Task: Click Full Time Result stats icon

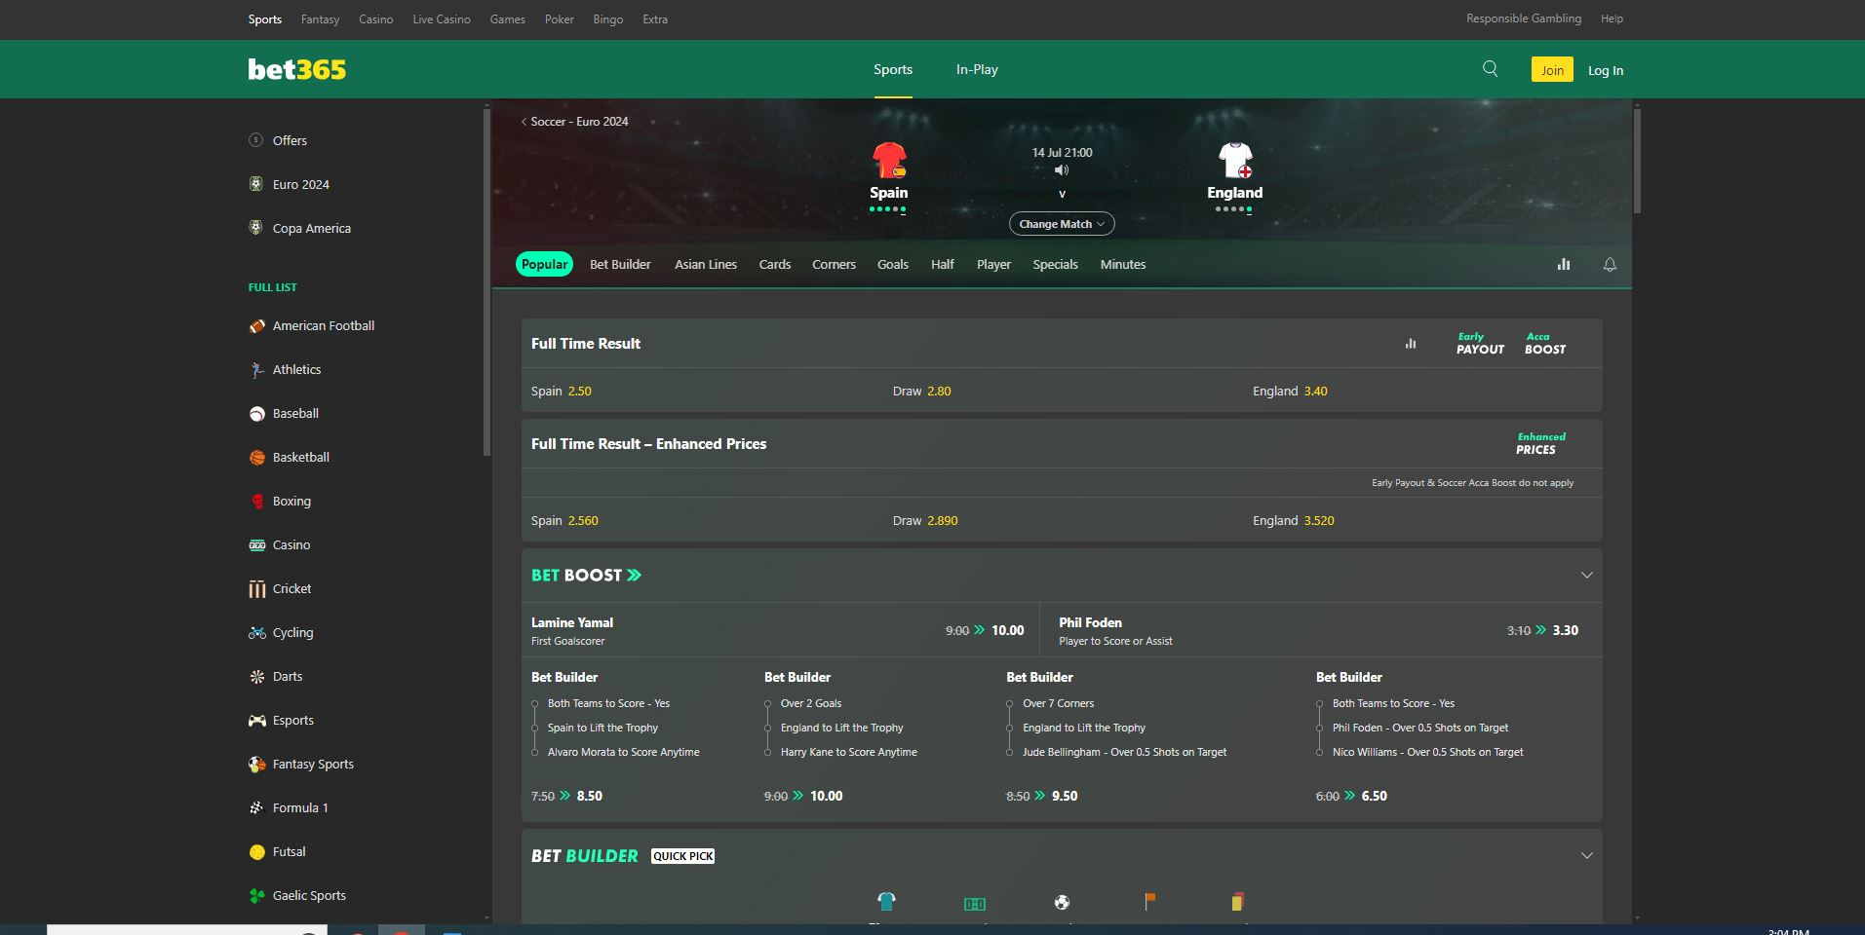Action: [1410, 344]
